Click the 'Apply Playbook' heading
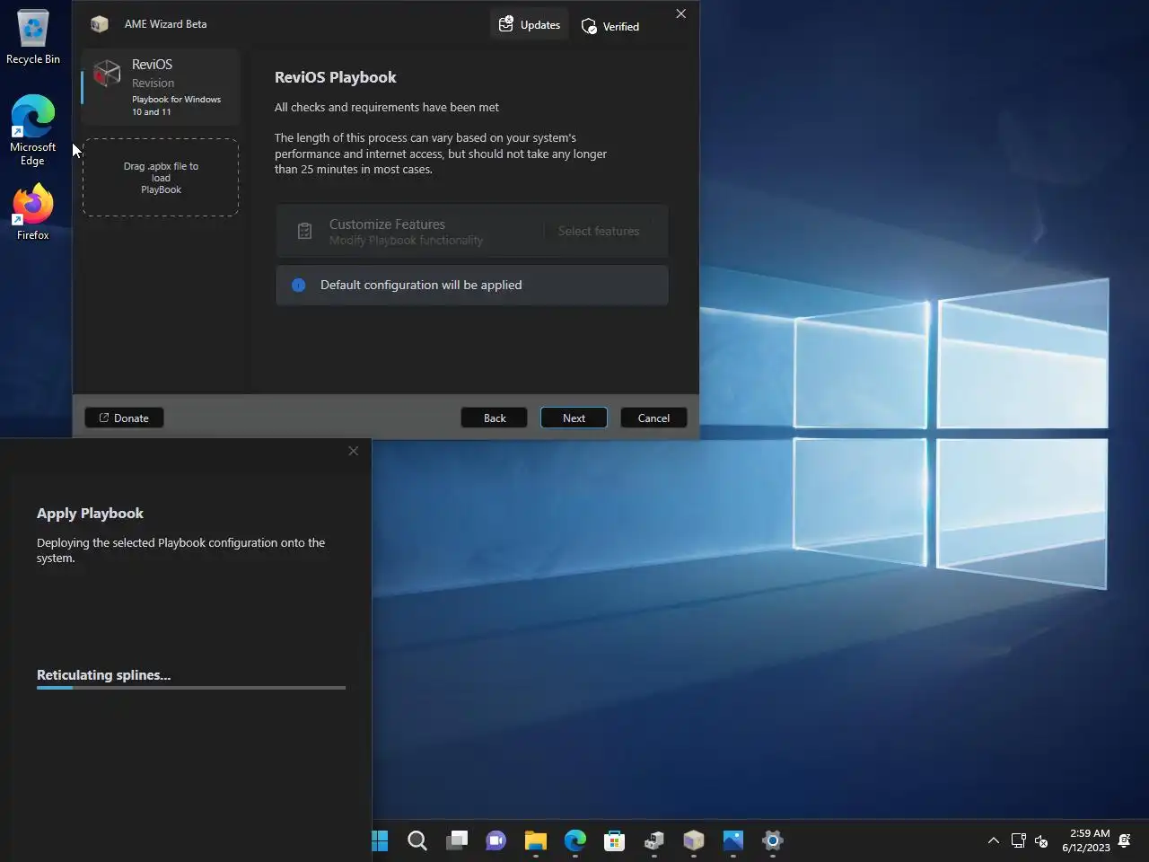This screenshot has height=862, width=1149. click(x=90, y=513)
